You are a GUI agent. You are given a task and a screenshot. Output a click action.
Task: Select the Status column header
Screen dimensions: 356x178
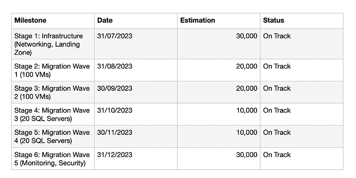(274, 20)
